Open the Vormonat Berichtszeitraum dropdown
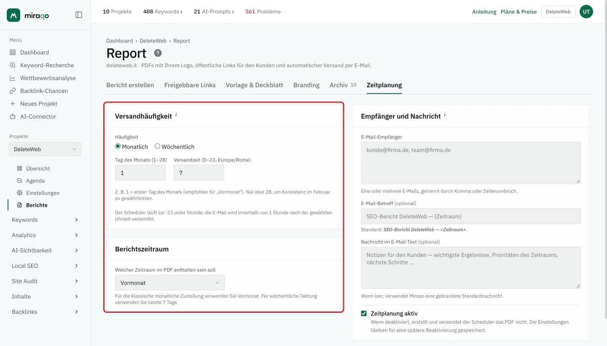This screenshot has height=346, width=607. [170, 283]
